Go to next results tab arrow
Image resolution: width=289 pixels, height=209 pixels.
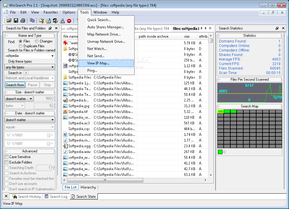[x=206, y=28]
